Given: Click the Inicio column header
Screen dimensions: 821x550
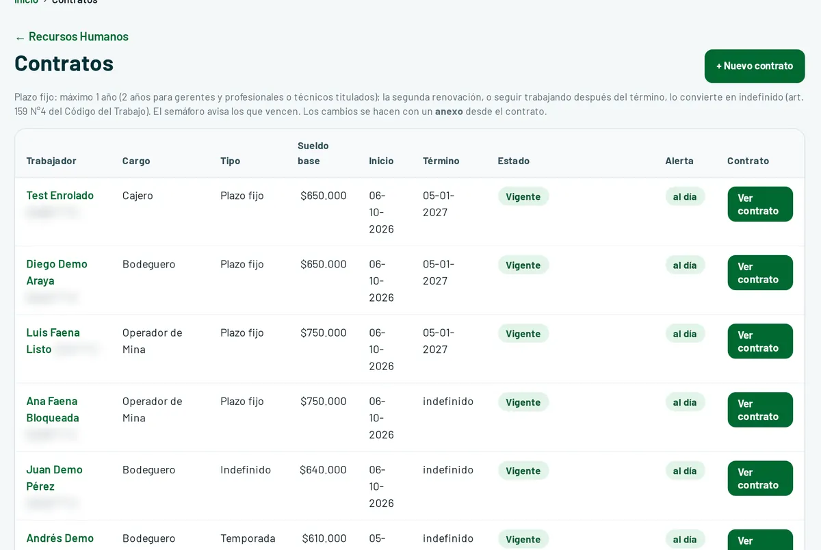Looking at the screenshot, I should 381,161.
